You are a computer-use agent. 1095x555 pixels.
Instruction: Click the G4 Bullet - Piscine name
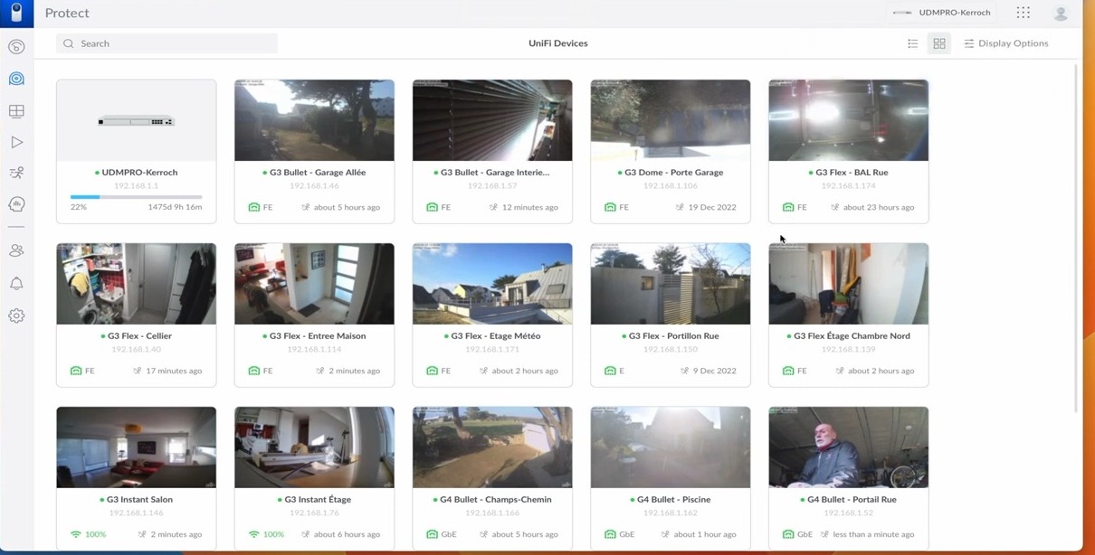pyautogui.click(x=674, y=499)
